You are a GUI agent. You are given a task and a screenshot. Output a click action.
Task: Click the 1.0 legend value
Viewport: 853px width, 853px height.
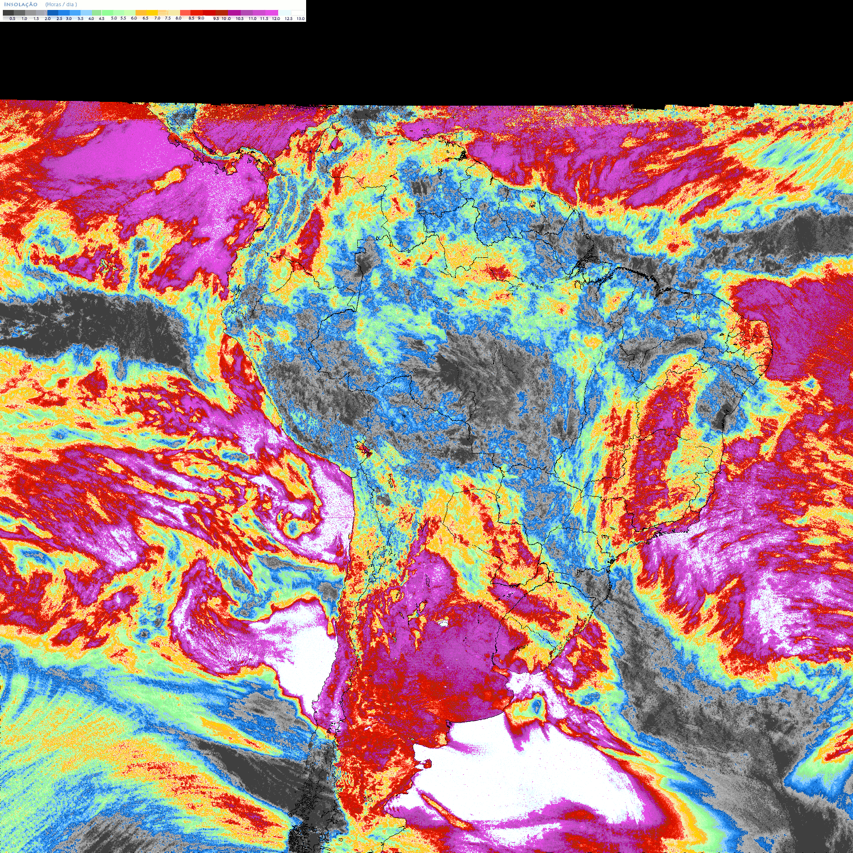pyautogui.click(x=24, y=18)
